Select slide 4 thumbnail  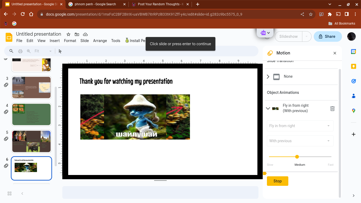(31, 114)
